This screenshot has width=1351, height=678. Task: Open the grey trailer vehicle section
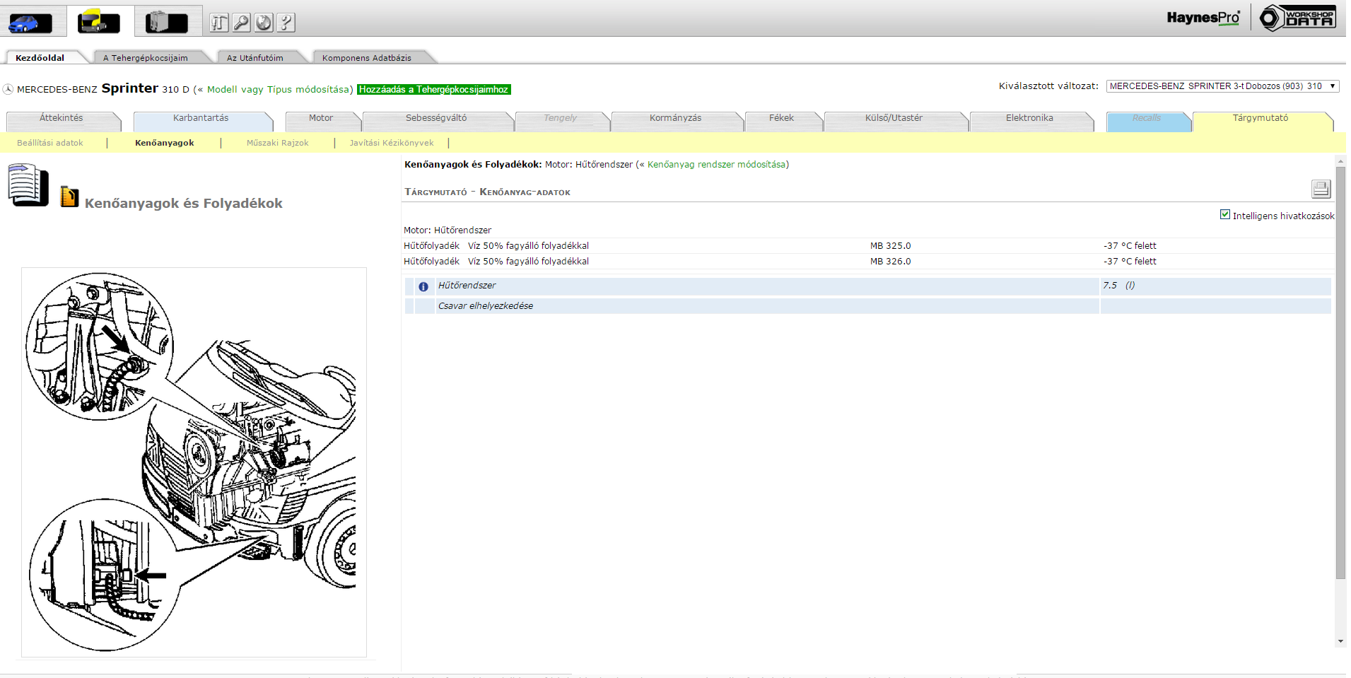166,23
